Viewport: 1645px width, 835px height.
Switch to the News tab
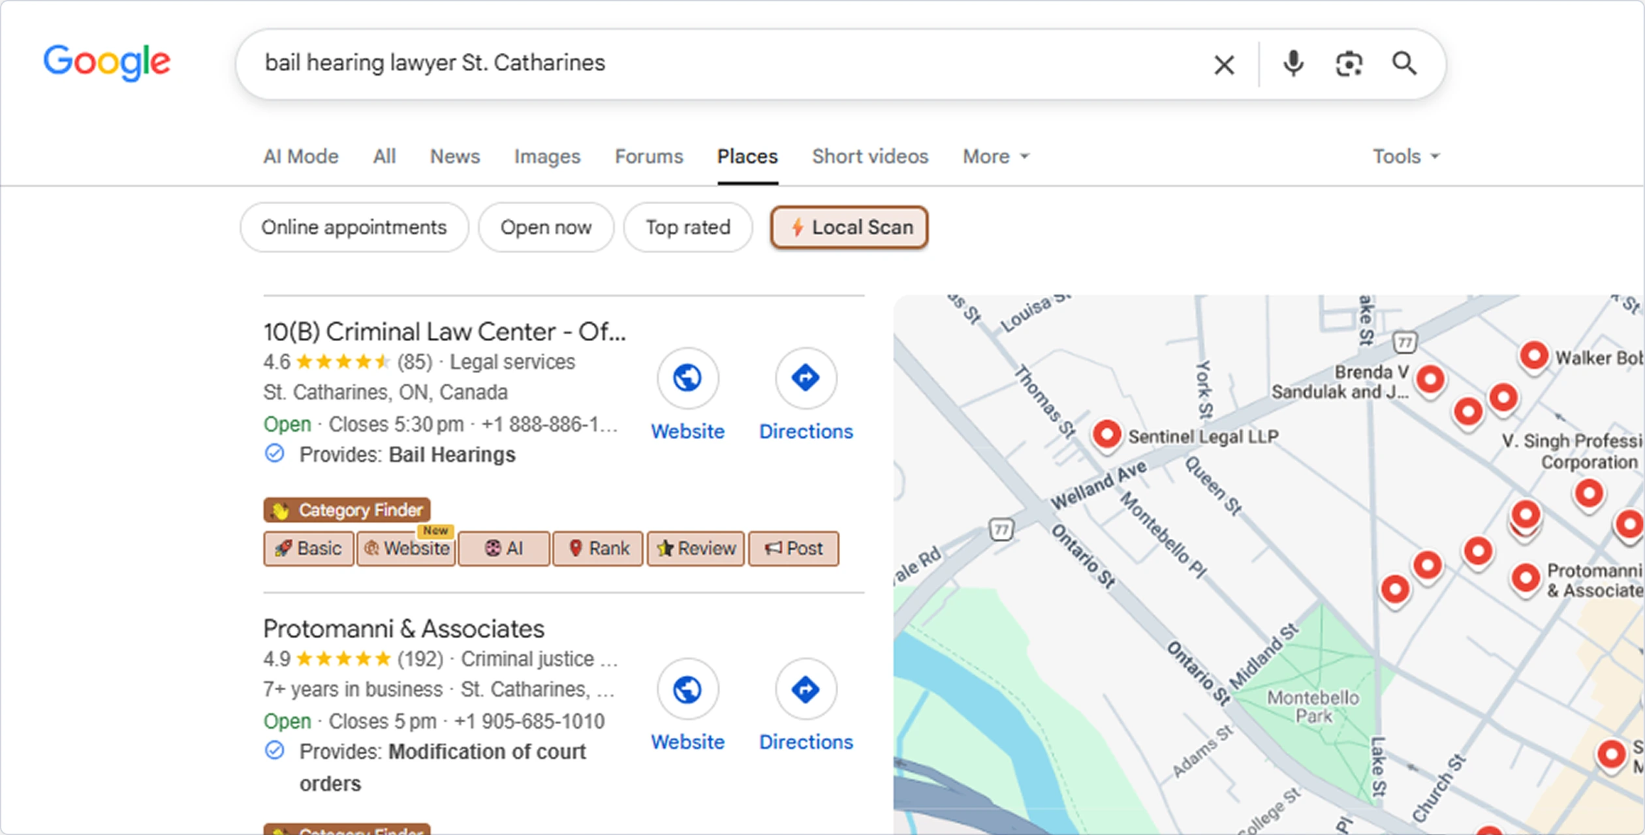click(455, 157)
